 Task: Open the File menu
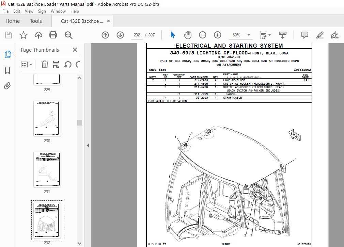click(x=5, y=11)
